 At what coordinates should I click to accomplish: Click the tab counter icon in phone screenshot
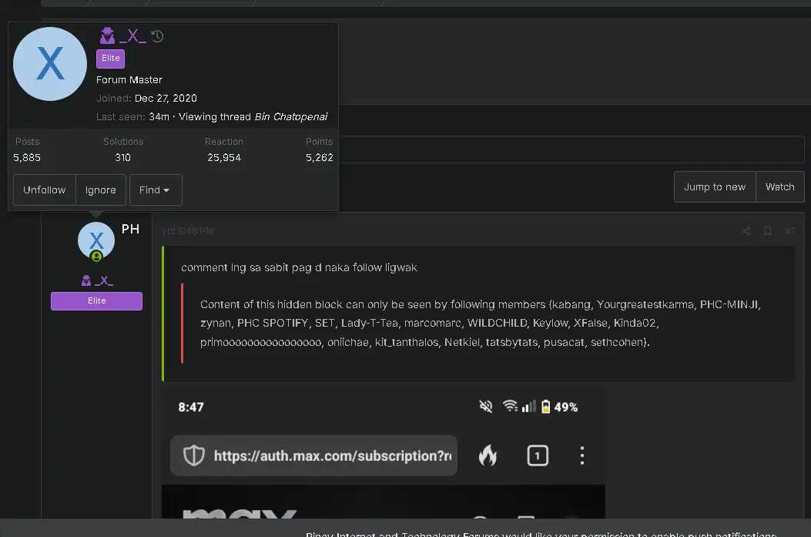click(538, 456)
